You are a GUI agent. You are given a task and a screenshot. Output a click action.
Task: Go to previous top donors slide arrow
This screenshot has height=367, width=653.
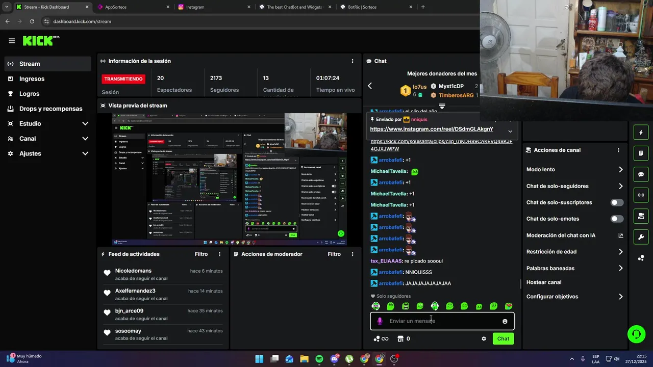pos(370,86)
